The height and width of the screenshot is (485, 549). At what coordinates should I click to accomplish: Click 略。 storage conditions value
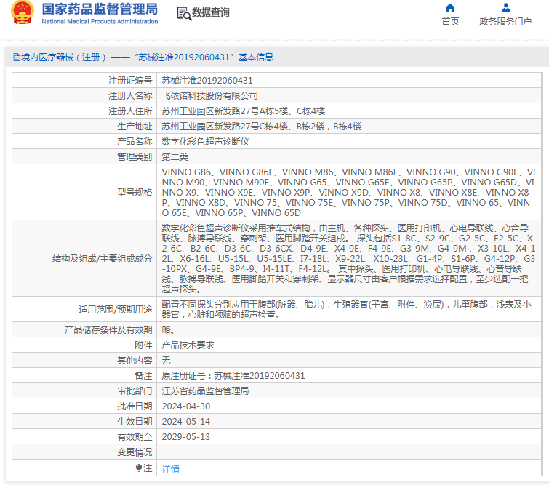(168, 330)
